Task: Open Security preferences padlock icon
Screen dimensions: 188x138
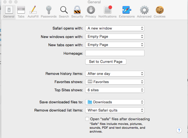Action: tap(77, 10)
